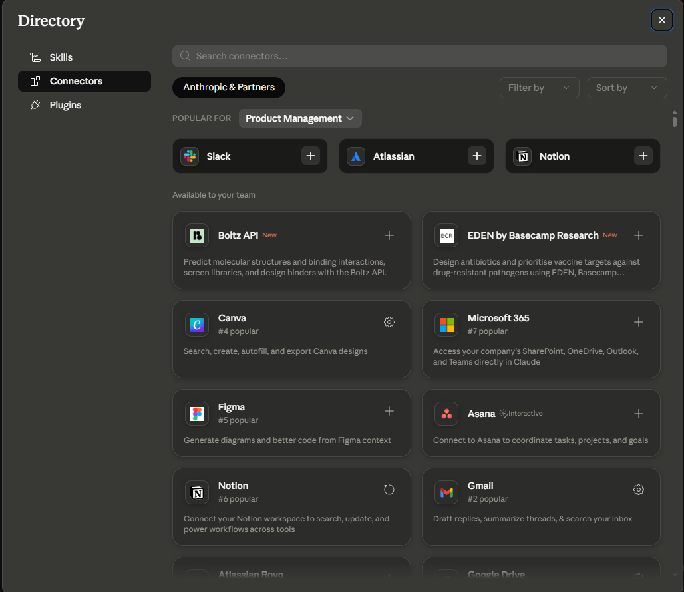Viewport: 684px width, 592px height.
Task: Click the refresh icon on the Notion card
Action: pyautogui.click(x=389, y=490)
